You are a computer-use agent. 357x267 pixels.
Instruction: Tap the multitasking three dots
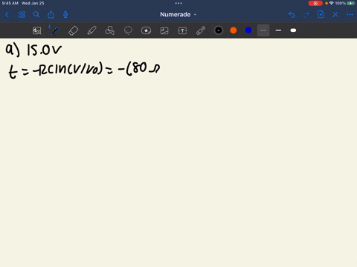click(x=178, y=3)
